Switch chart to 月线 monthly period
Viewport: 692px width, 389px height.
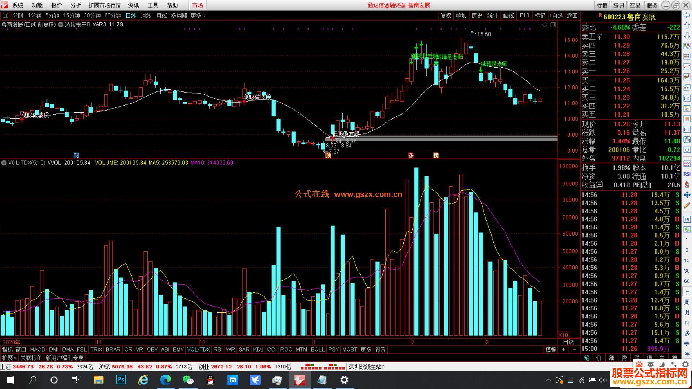pos(161,15)
